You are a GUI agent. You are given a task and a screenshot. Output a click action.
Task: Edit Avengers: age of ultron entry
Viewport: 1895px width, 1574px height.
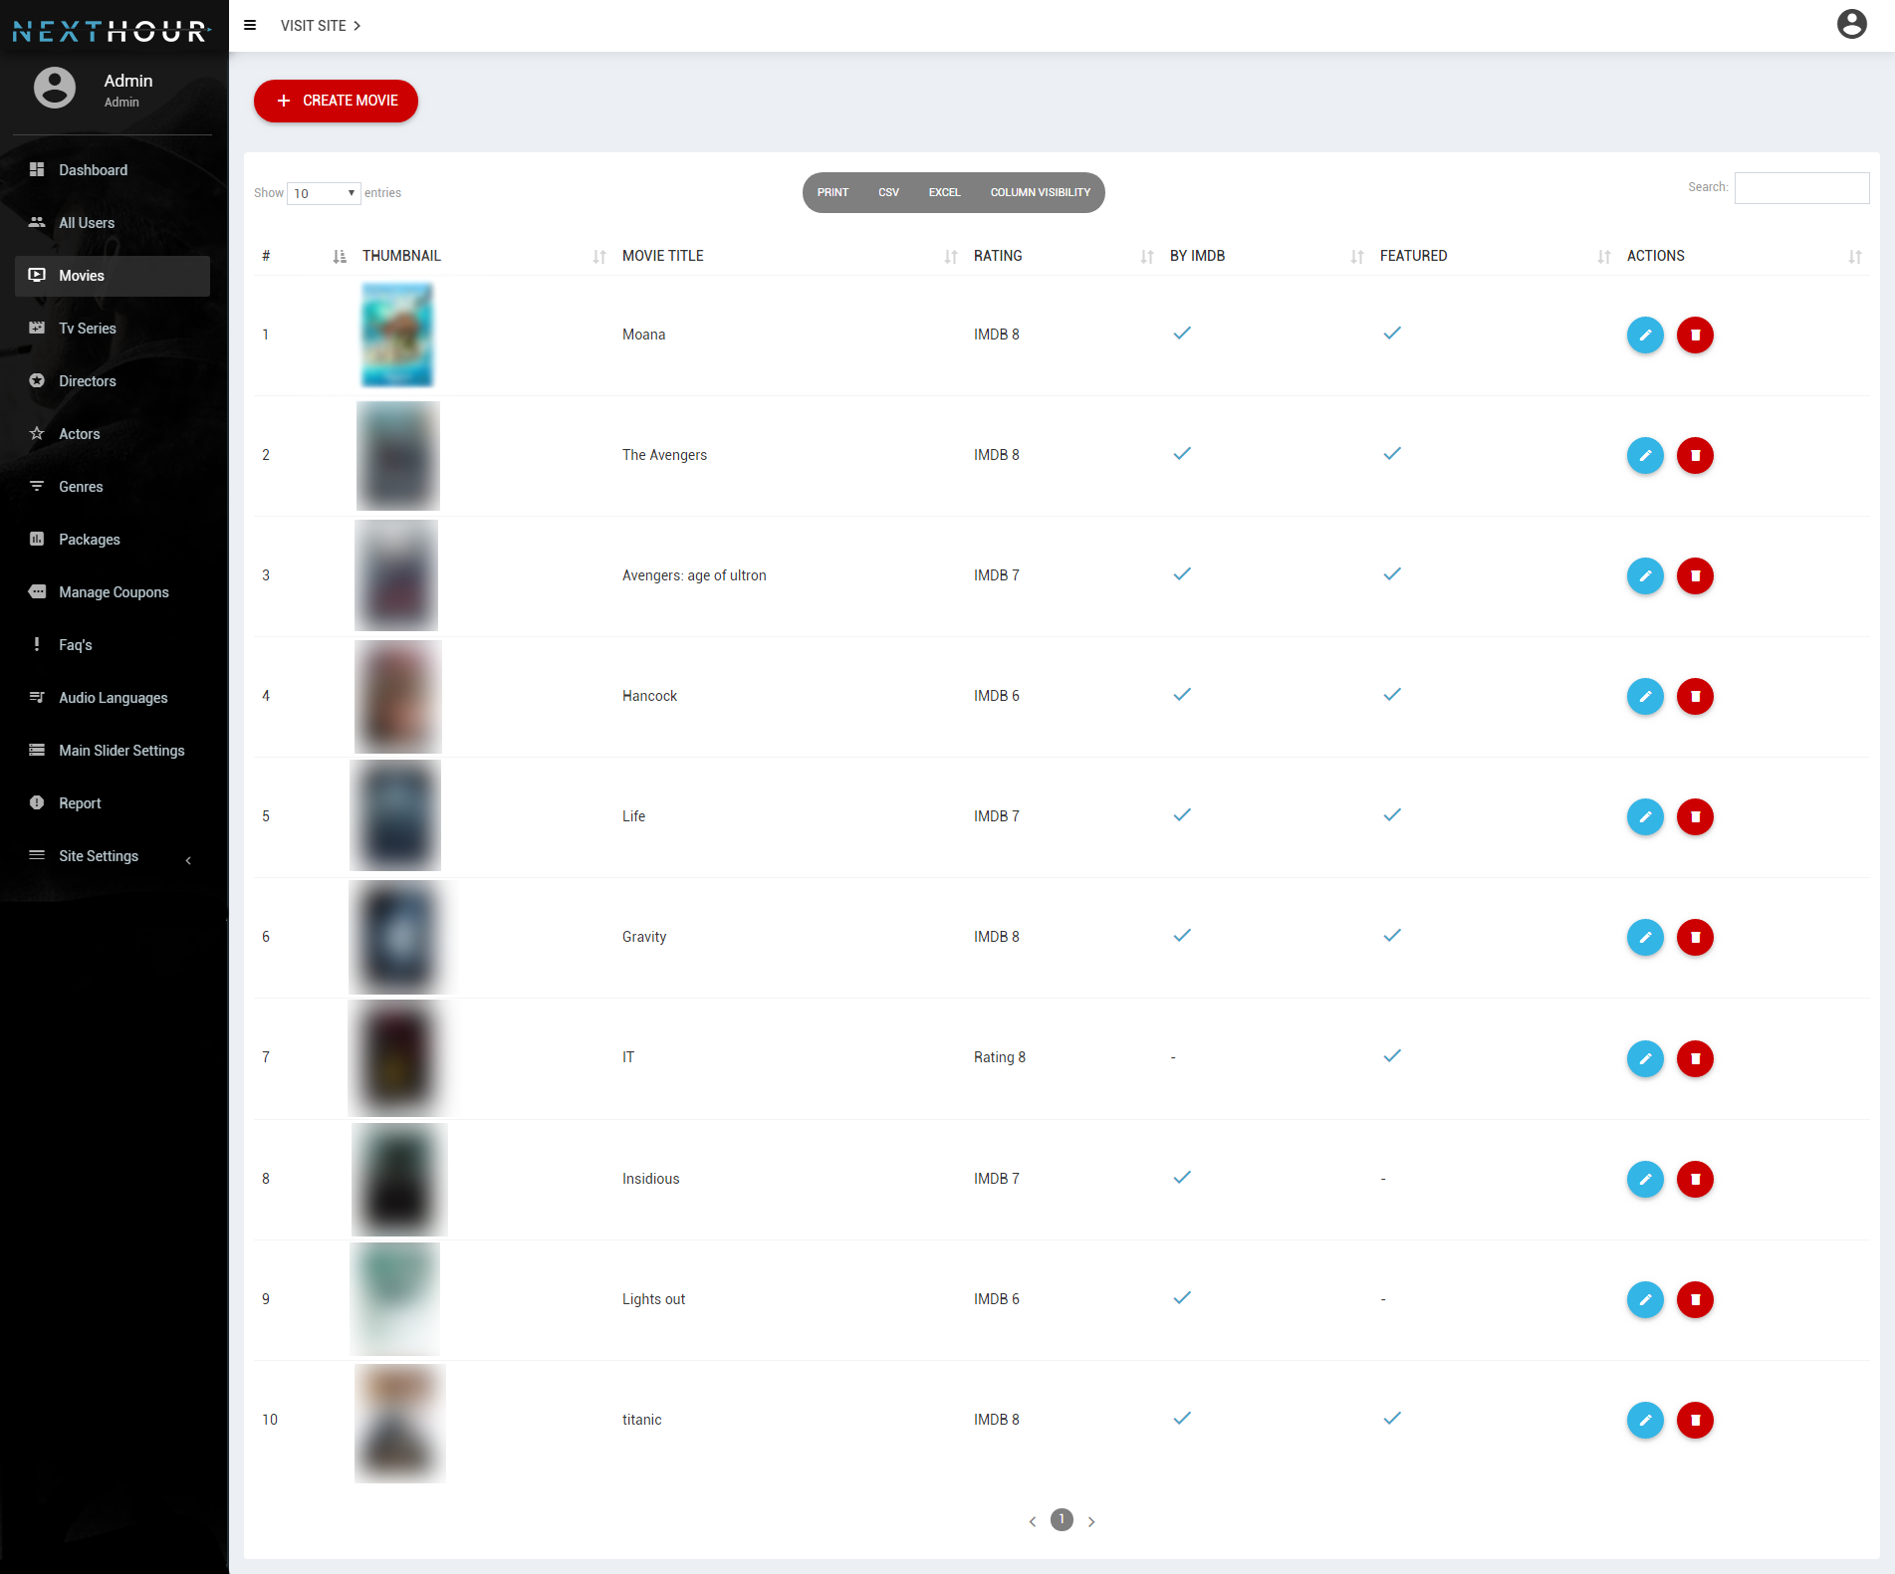tap(1645, 576)
